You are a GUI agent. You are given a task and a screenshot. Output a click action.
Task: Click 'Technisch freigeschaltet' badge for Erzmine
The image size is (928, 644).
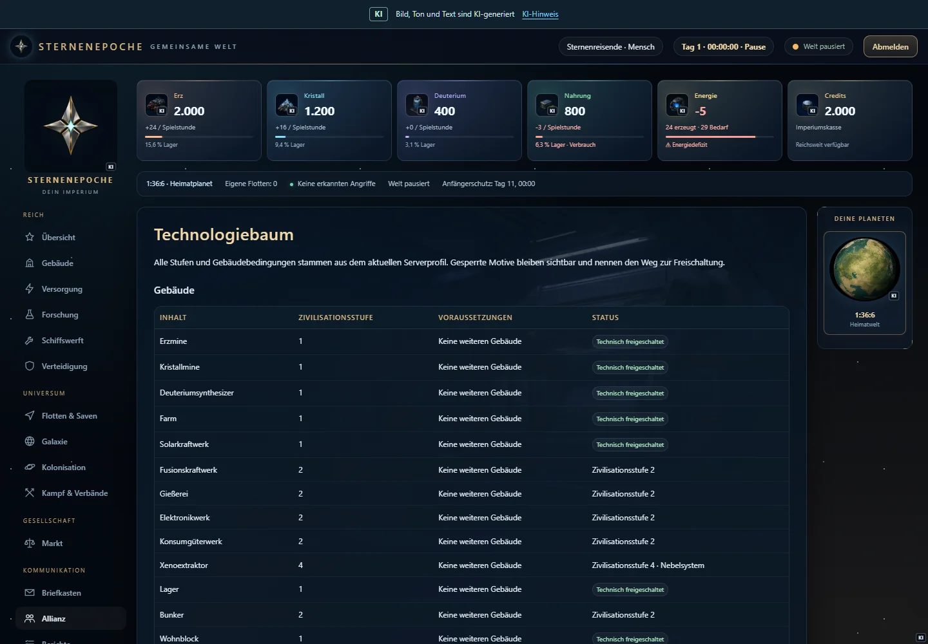[630, 341]
